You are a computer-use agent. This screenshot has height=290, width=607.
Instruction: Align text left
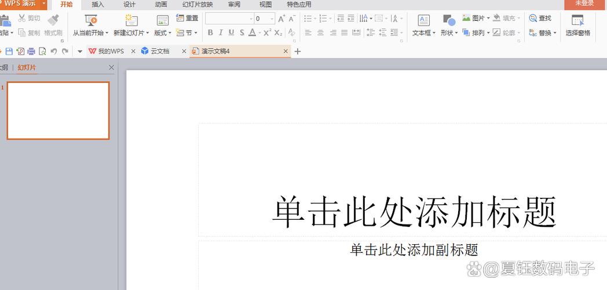[x=308, y=32]
